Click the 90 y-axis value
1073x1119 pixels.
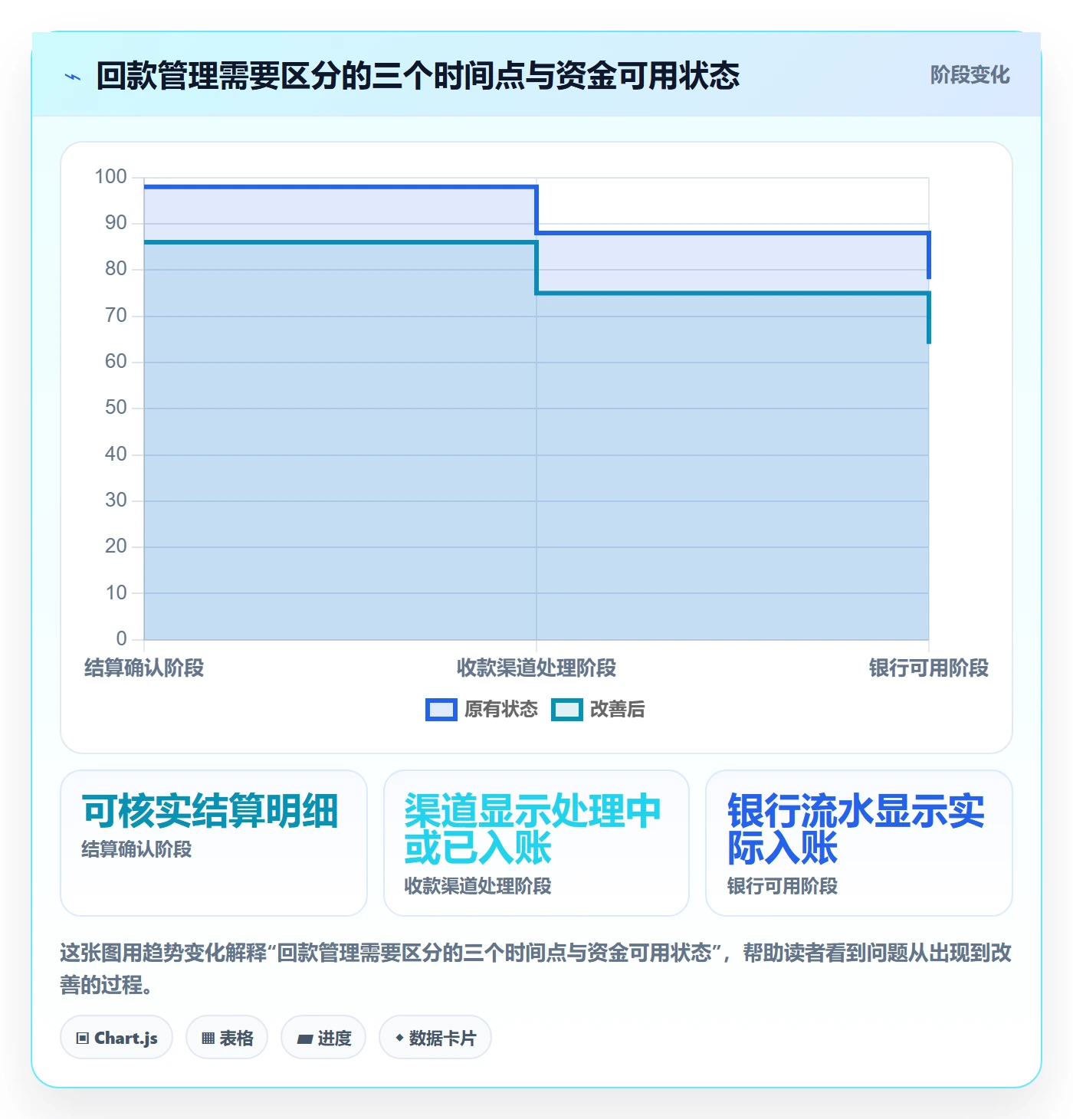click(116, 223)
